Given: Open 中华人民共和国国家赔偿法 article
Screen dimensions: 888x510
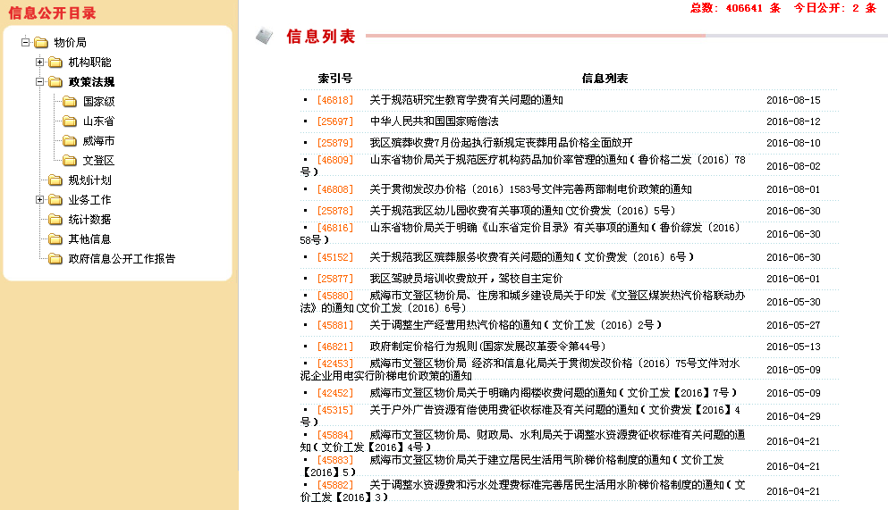Looking at the screenshot, I should click(434, 121).
